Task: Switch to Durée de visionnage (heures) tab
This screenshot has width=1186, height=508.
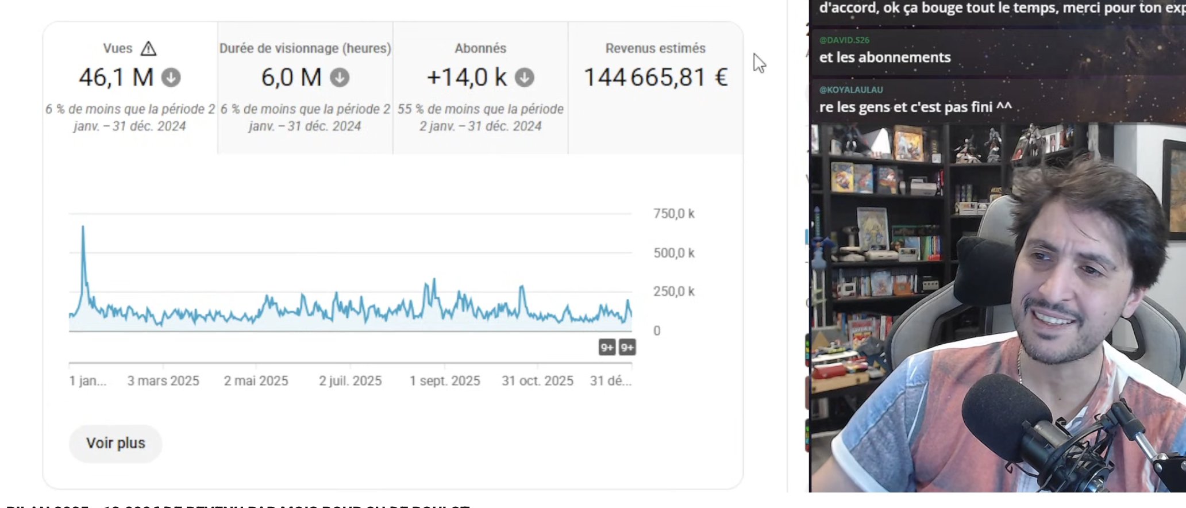Action: click(x=305, y=87)
